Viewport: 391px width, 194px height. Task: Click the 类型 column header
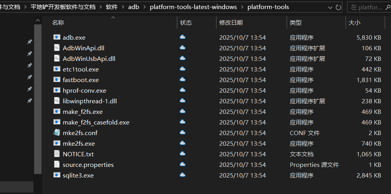(296, 23)
